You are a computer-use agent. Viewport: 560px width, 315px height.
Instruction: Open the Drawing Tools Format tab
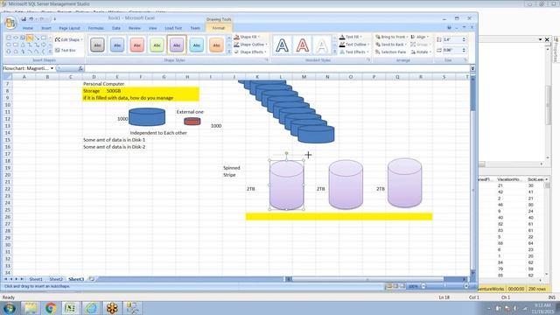pos(219,28)
